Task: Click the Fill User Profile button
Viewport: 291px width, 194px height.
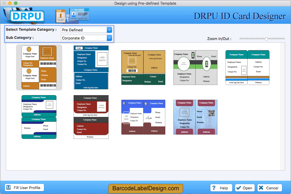Action: point(24,188)
